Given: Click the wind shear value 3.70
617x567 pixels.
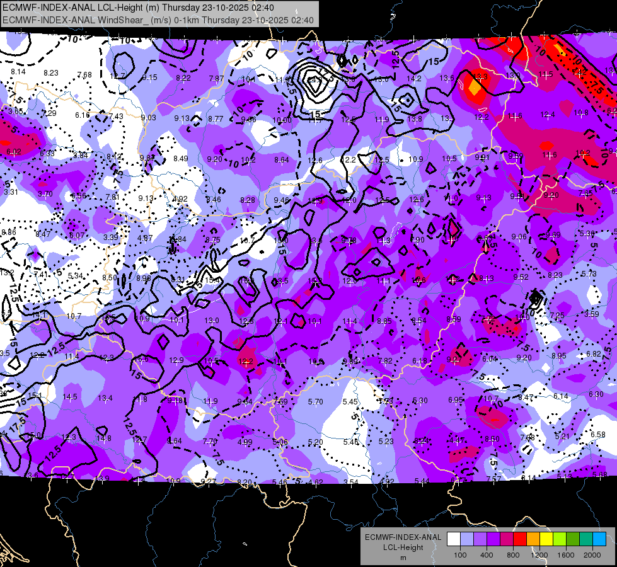Looking at the screenshot, I should pos(45,194).
